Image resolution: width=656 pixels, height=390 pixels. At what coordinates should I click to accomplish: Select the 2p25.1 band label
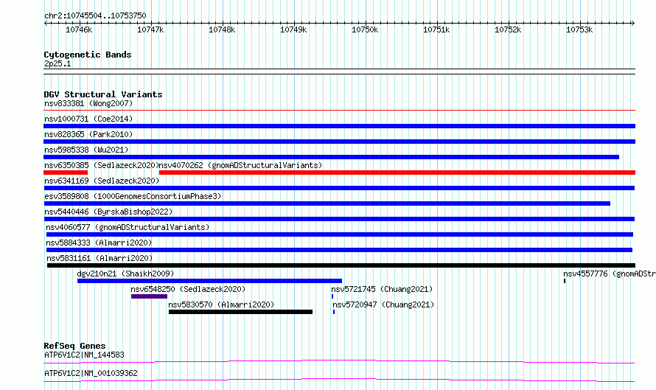coord(57,63)
